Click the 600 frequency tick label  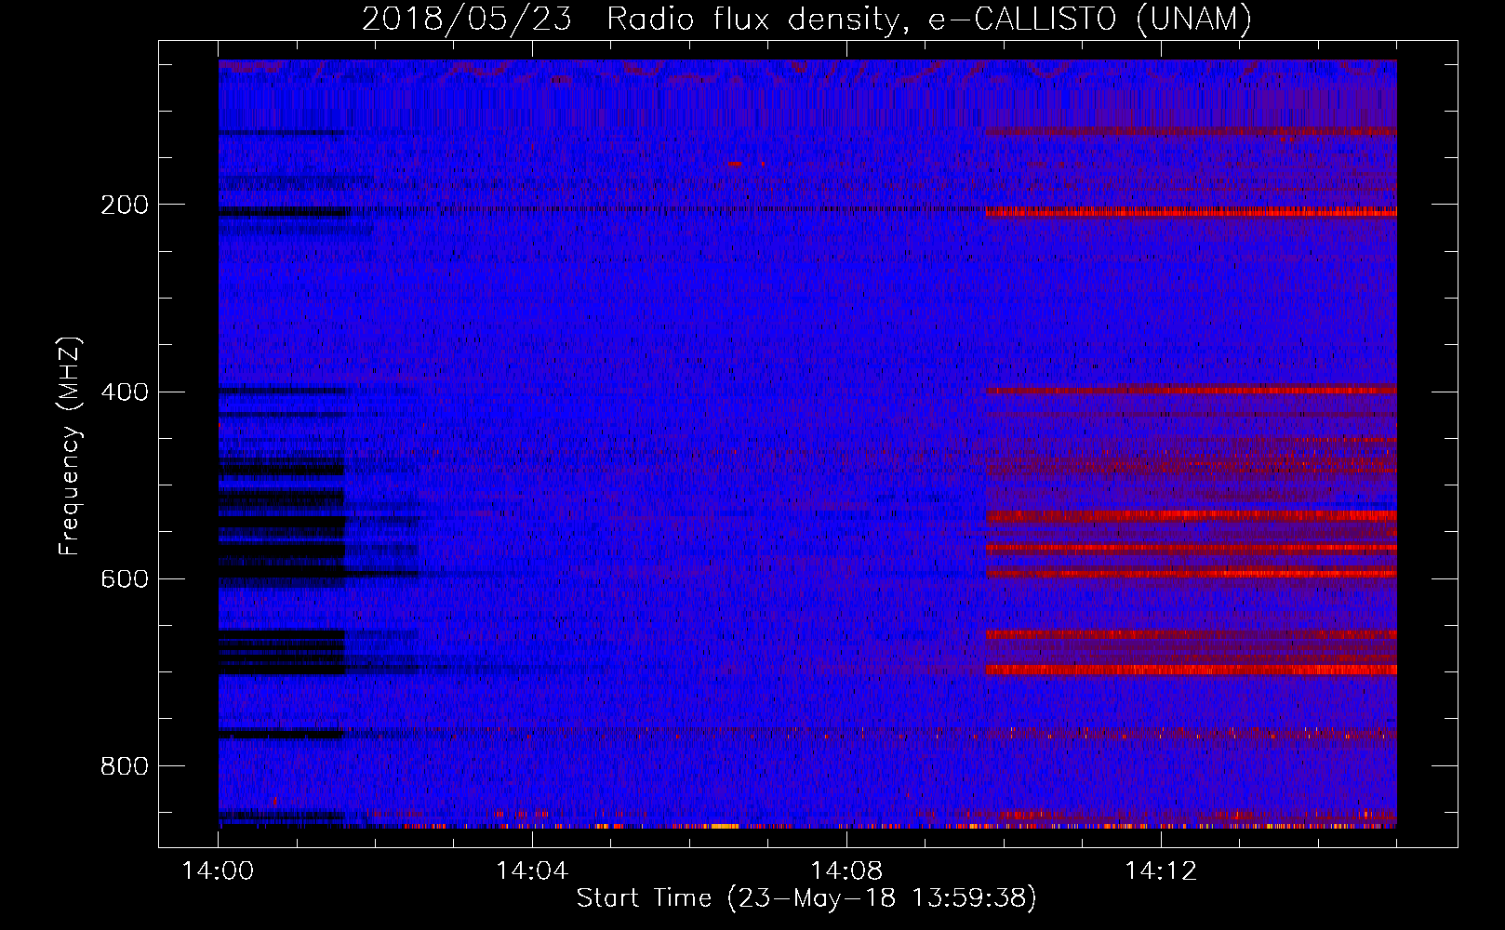pos(125,578)
